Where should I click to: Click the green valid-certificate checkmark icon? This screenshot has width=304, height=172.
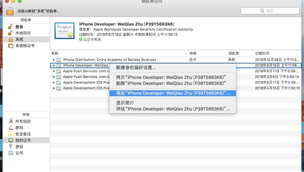pos(81,39)
